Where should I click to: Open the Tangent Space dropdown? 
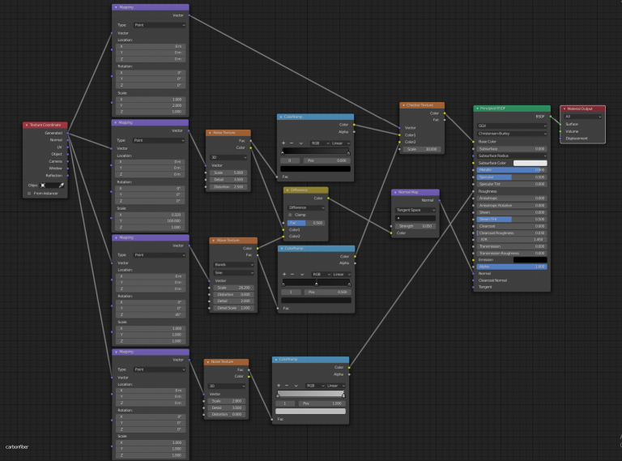tap(415, 209)
